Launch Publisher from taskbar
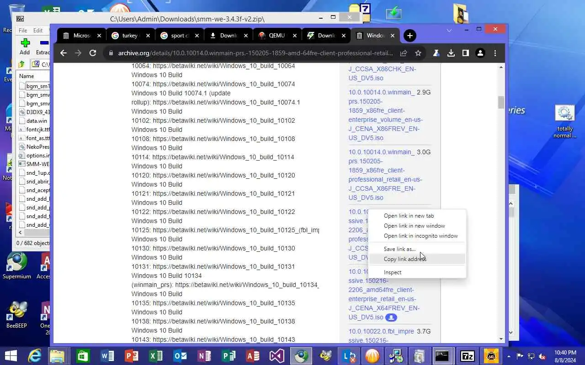This screenshot has height=365, width=585. tap(229, 356)
